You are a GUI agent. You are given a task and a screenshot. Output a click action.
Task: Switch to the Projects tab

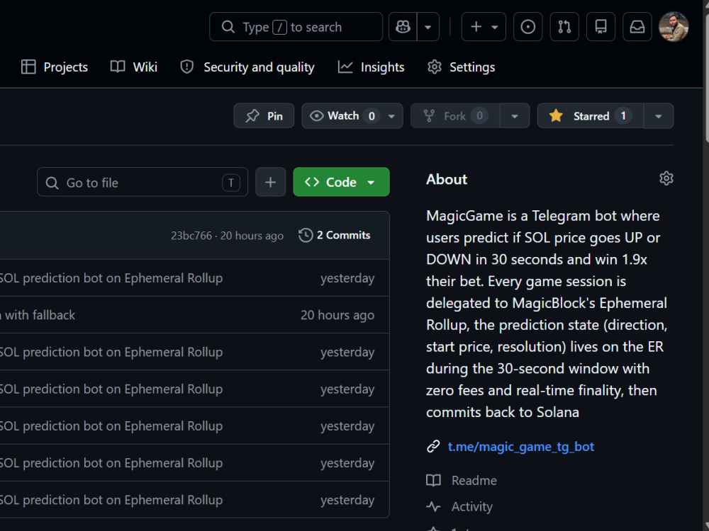55,67
